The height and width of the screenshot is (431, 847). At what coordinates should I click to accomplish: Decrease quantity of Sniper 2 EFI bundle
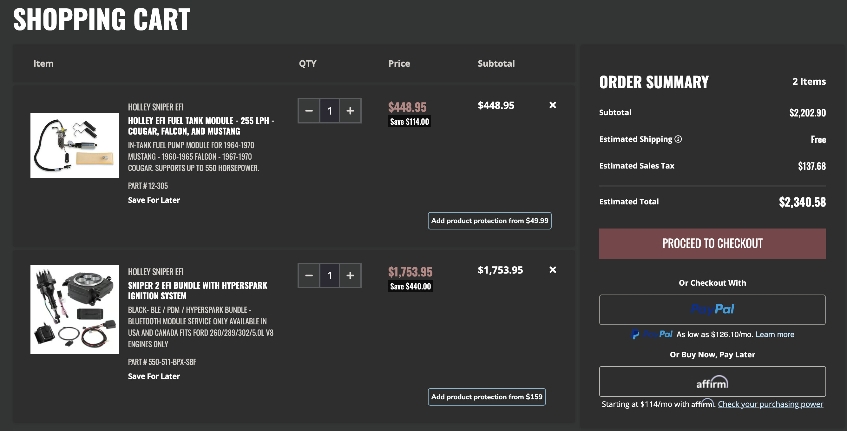click(x=309, y=275)
